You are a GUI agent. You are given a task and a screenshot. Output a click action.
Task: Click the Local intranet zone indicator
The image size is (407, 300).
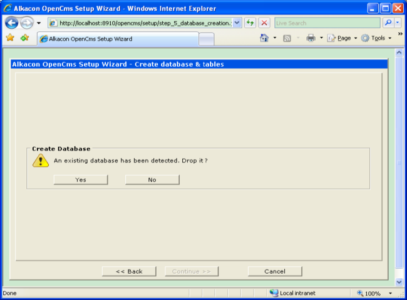292,293
